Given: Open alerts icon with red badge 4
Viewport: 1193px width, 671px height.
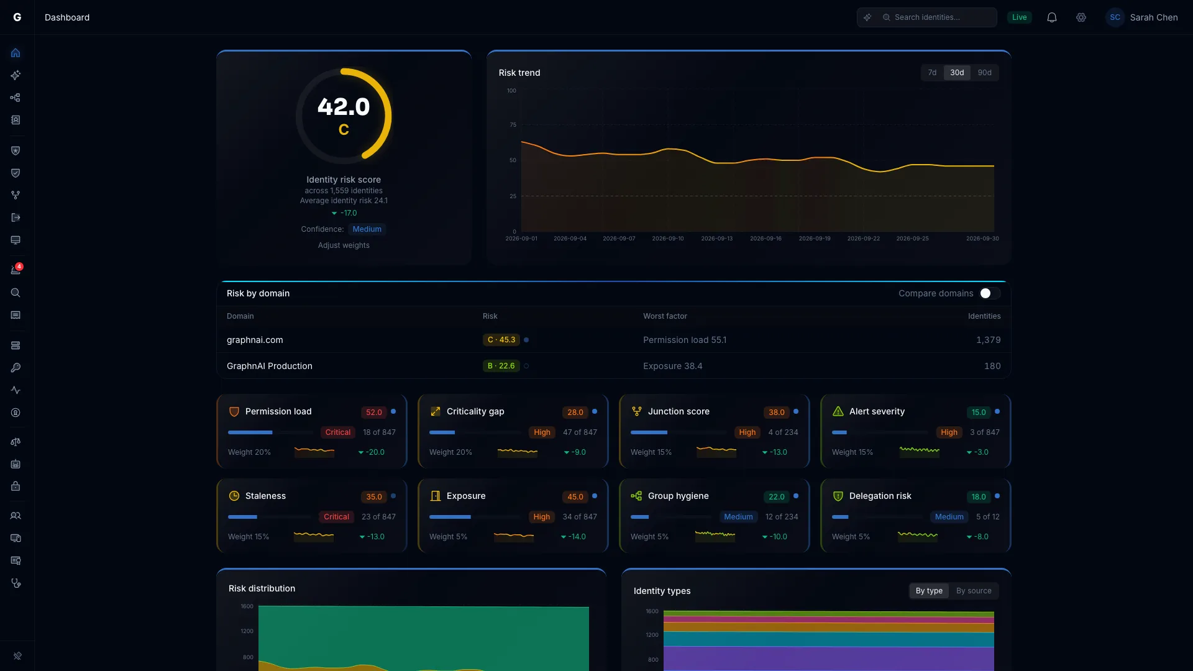Looking at the screenshot, I should (16, 270).
